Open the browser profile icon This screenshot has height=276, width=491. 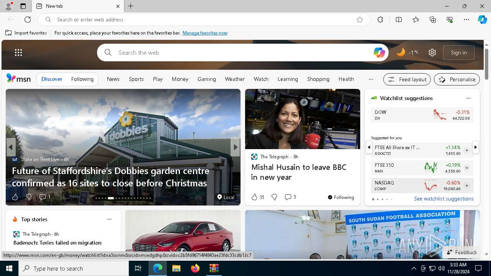click(x=8, y=6)
